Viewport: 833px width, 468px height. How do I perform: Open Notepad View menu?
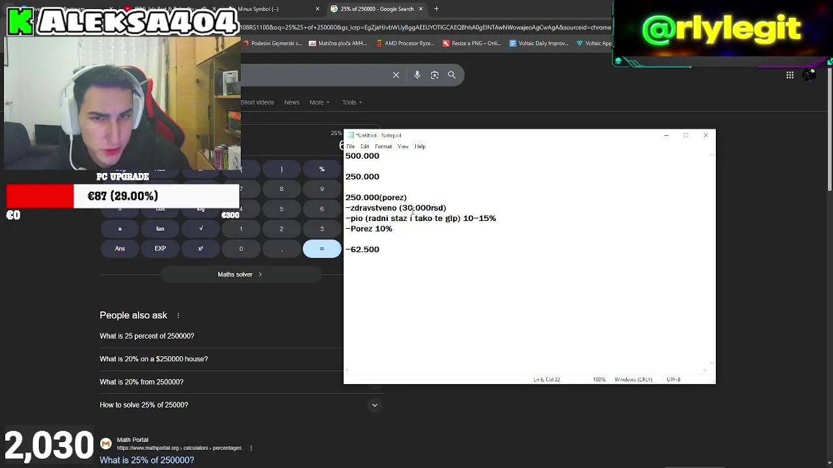pos(403,146)
